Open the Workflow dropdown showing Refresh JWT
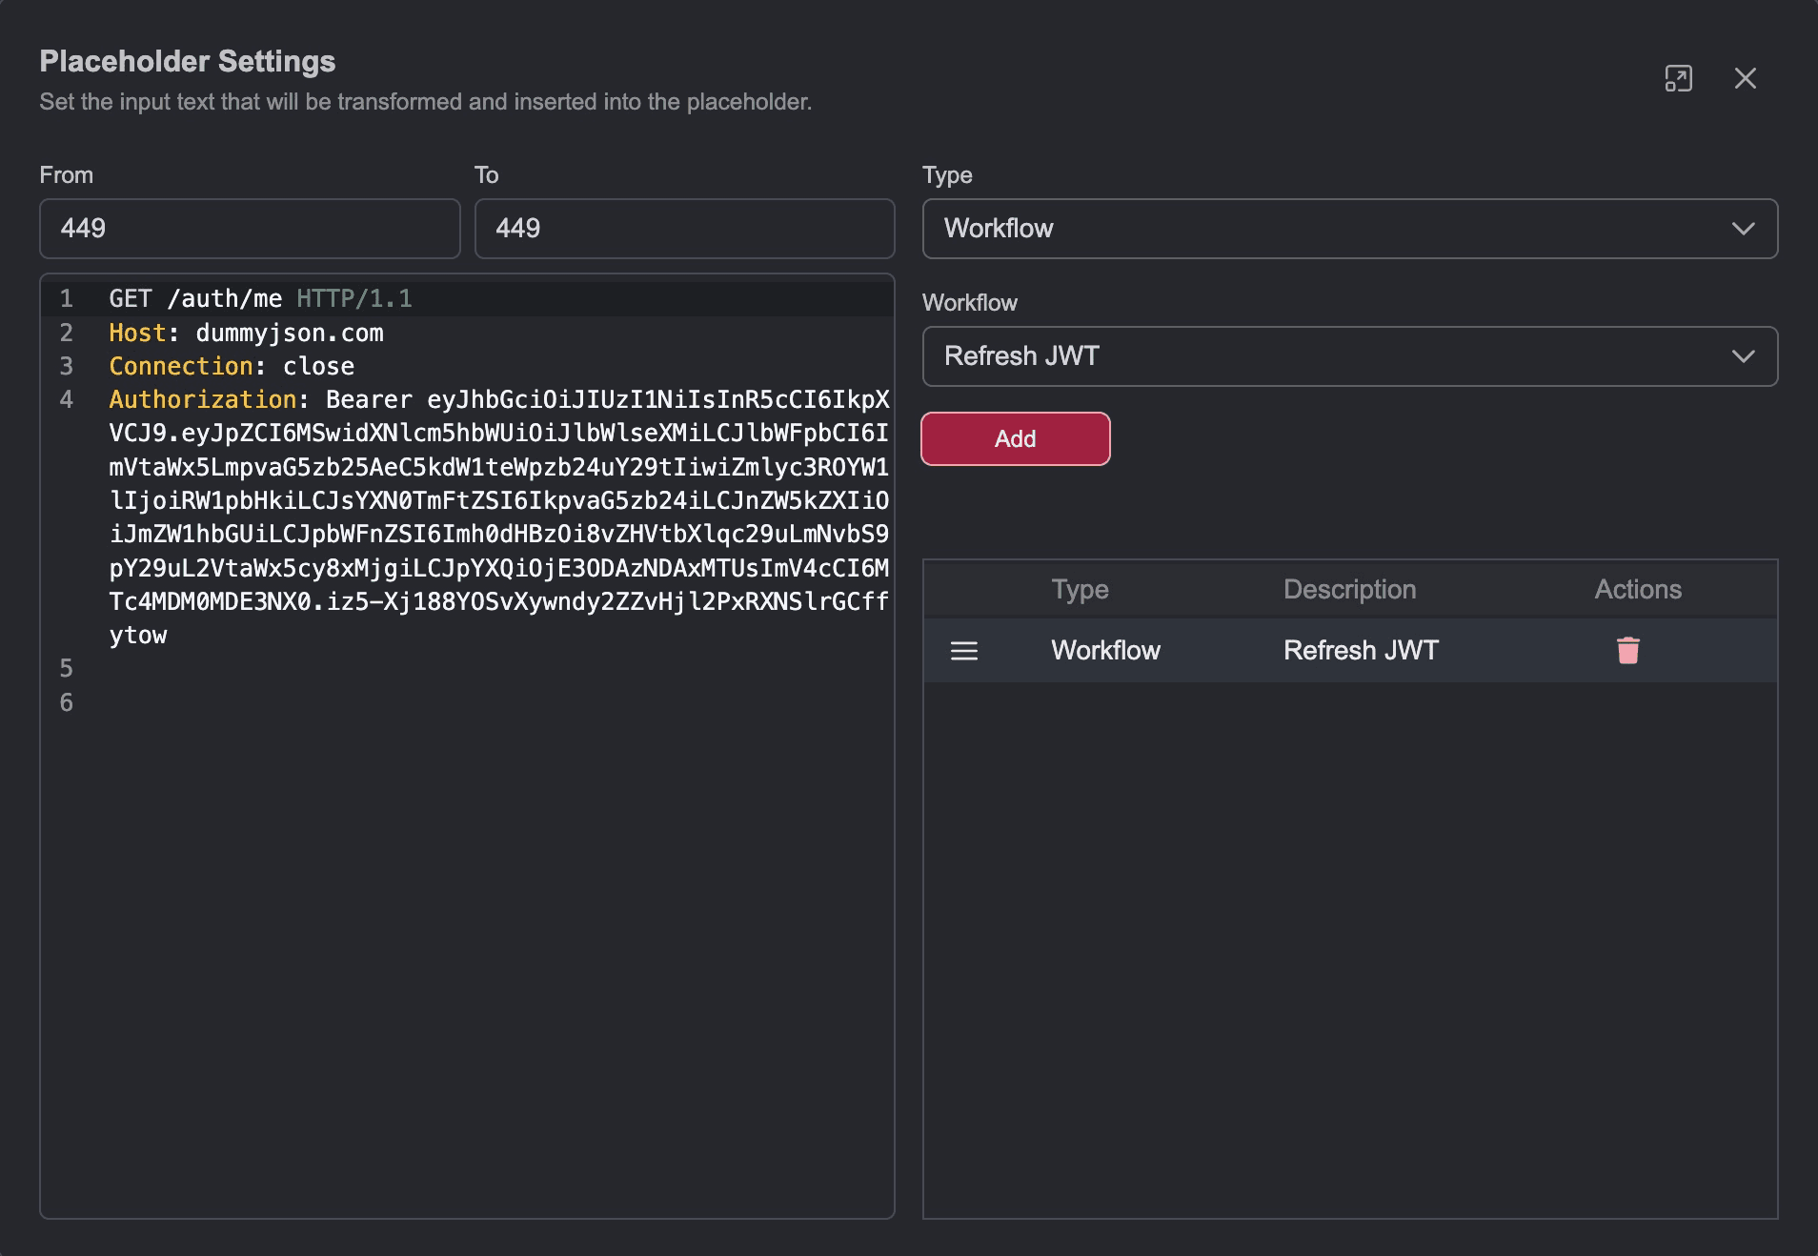 click(x=1349, y=356)
